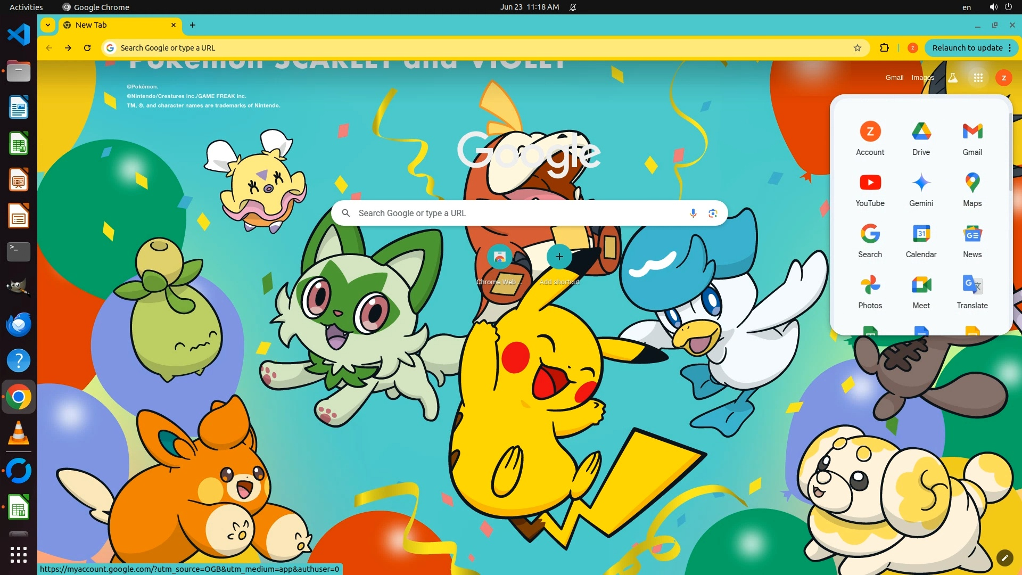The image size is (1022, 575).
Task: Bookmark this tab with star icon
Action: (858, 48)
